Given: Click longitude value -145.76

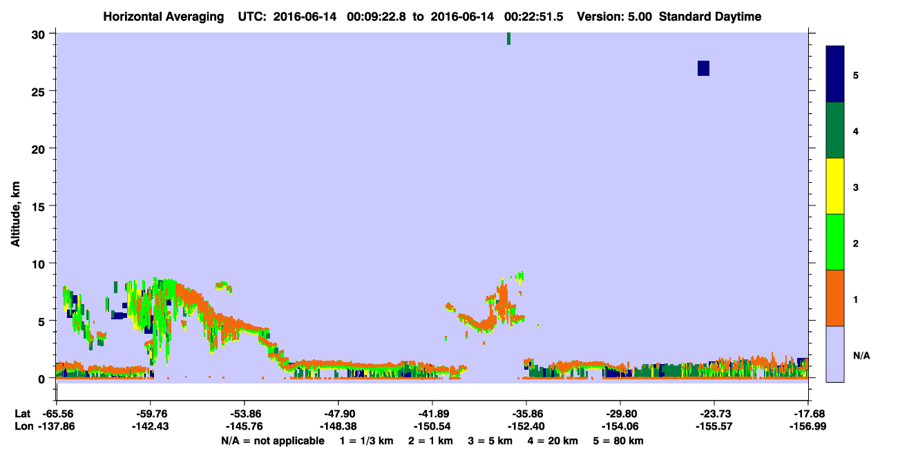Looking at the screenshot, I should (x=244, y=426).
